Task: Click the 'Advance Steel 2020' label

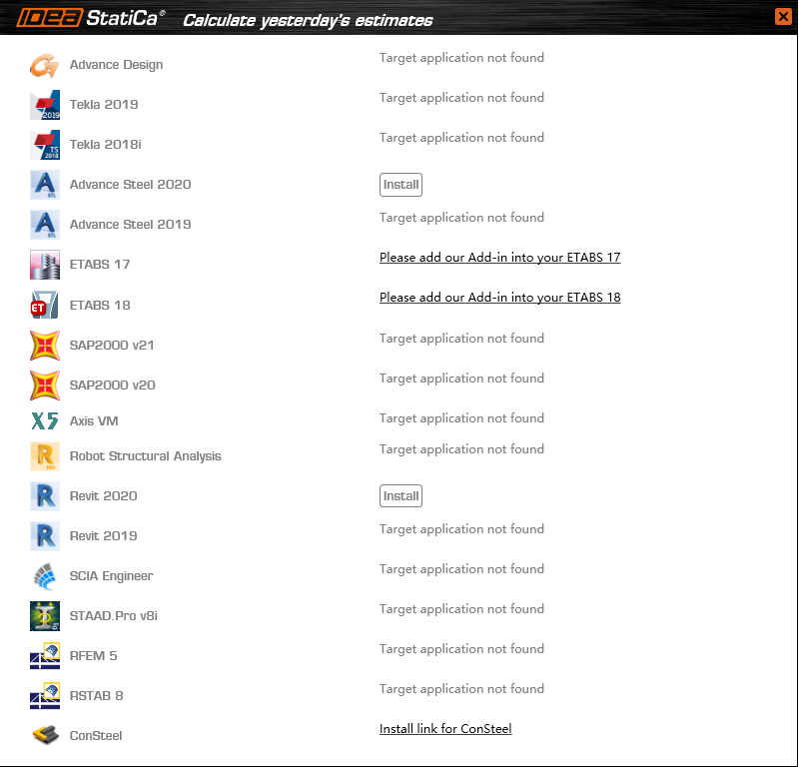Action: click(131, 185)
